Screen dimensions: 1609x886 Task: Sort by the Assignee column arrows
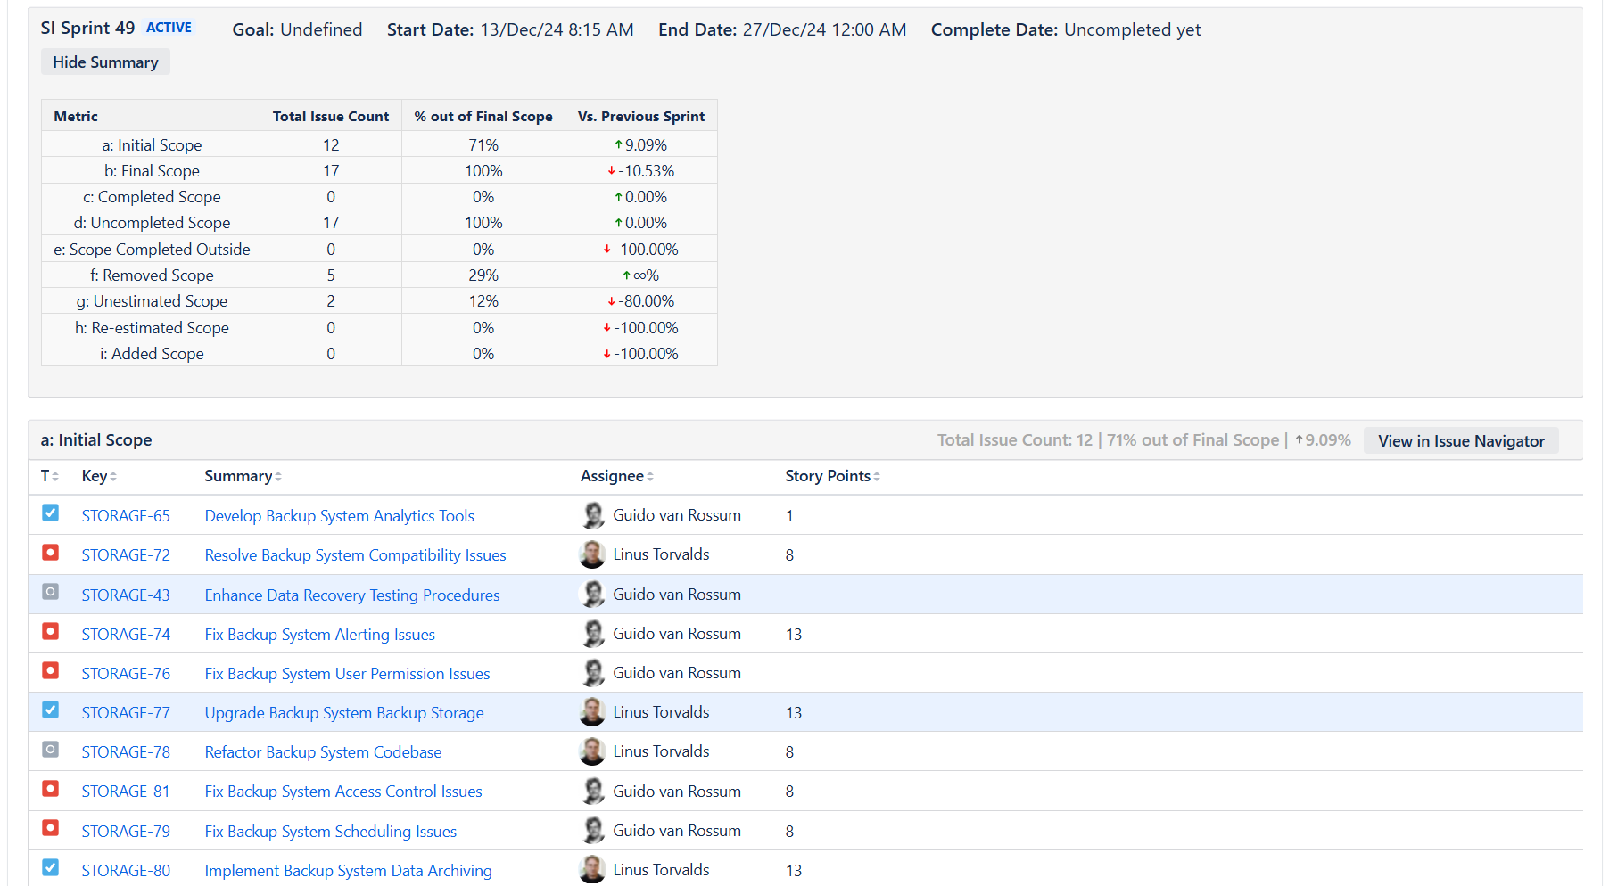(650, 476)
